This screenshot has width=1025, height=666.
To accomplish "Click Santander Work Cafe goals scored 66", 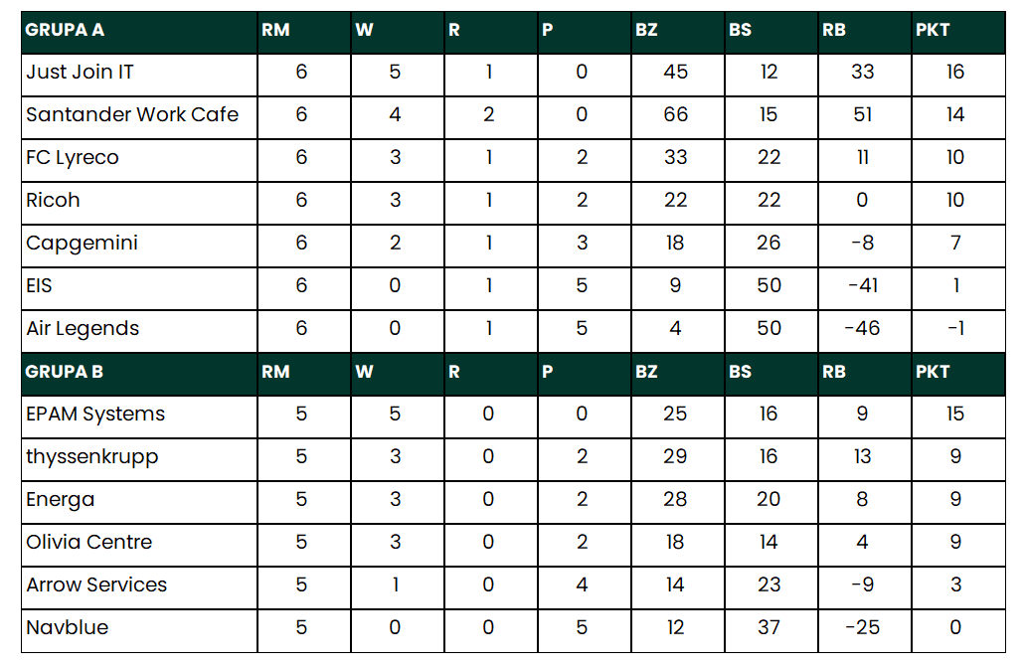I will [x=675, y=115].
